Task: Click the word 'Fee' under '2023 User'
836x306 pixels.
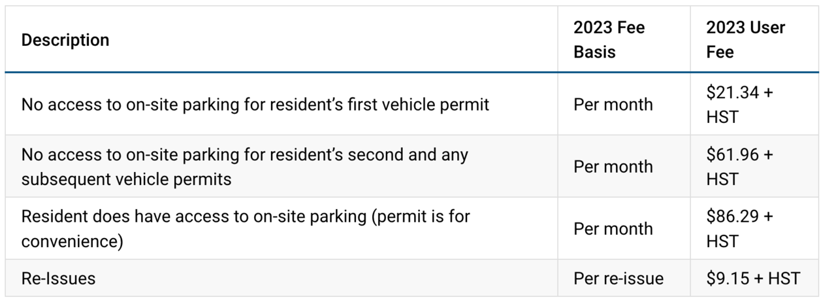Action: pyautogui.click(x=720, y=52)
